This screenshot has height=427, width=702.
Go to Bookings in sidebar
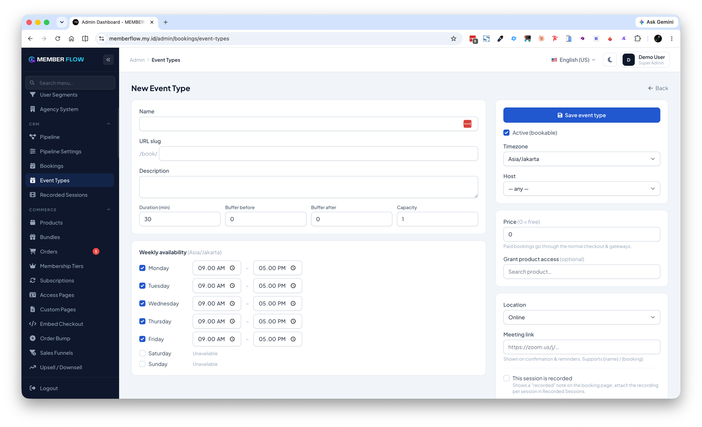click(69, 166)
